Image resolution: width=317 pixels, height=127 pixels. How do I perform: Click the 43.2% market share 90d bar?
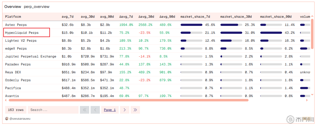tap(271, 33)
